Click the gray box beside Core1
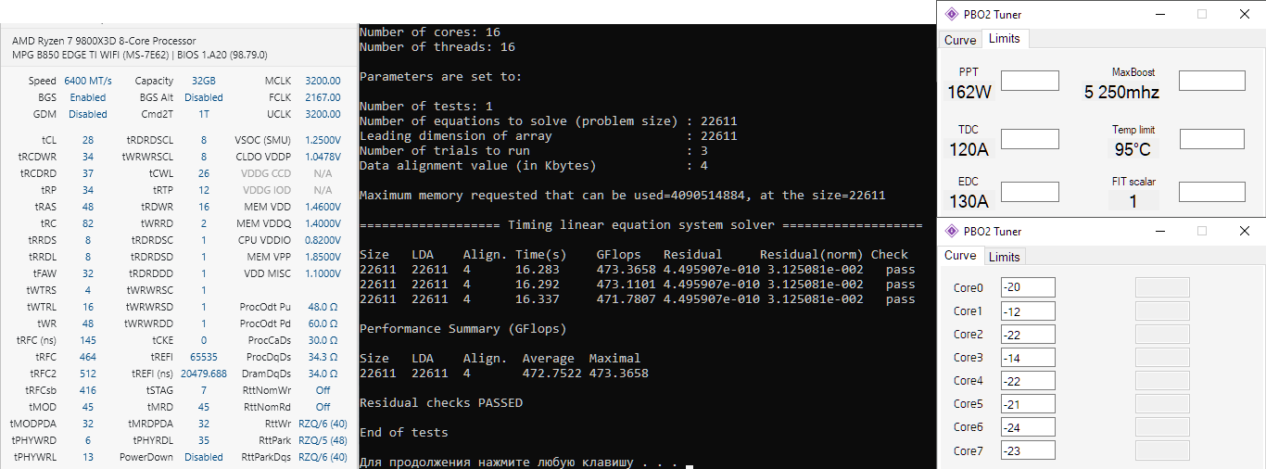Screen dimensions: 1266x469 coord(1162,311)
